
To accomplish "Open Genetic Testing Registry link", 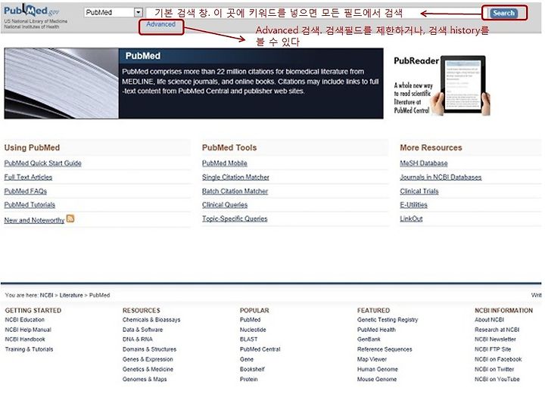I will (x=388, y=320).
